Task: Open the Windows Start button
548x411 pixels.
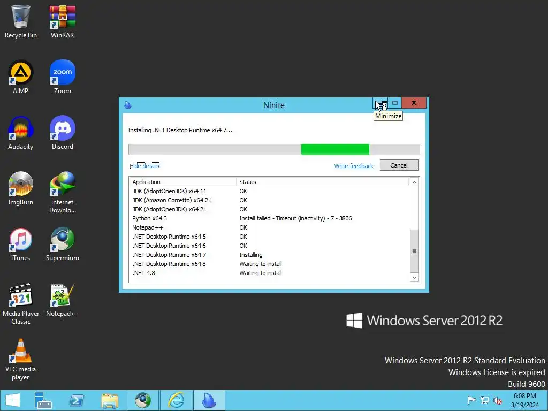Action: 13,400
